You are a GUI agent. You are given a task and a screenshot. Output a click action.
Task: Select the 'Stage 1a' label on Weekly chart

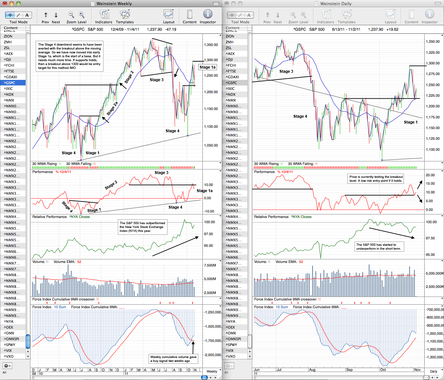tap(207, 67)
